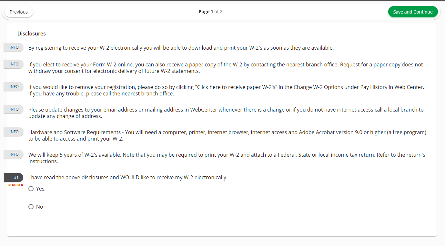Click the INFO badge about updating email address
The image size is (445, 246).
(x=14, y=109)
